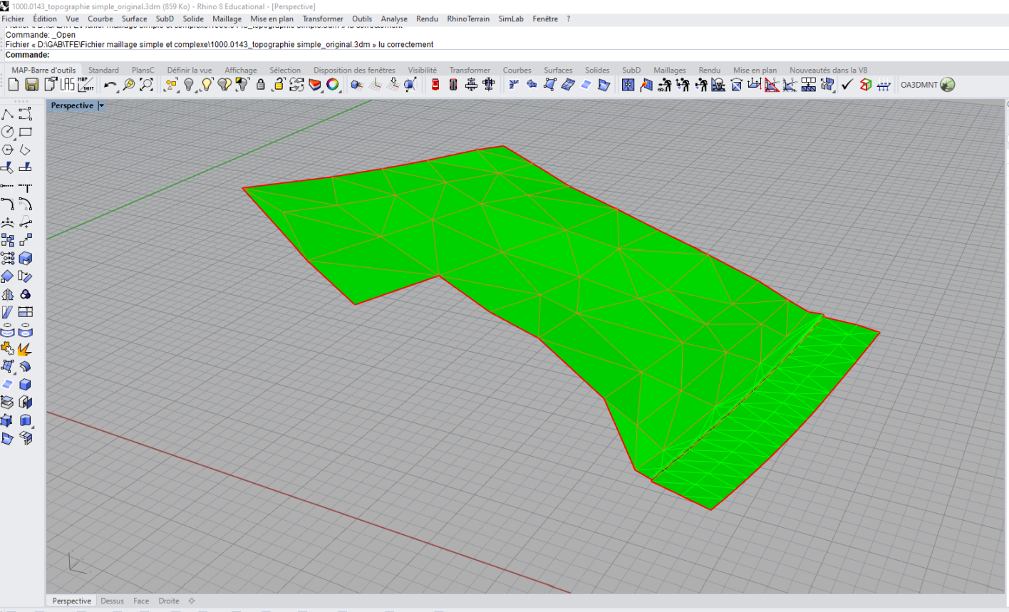Image resolution: width=1009 pixels, height=612 pixels.
Task: Switch to the Sélection toolbar tab
Action: coord(285,70)
